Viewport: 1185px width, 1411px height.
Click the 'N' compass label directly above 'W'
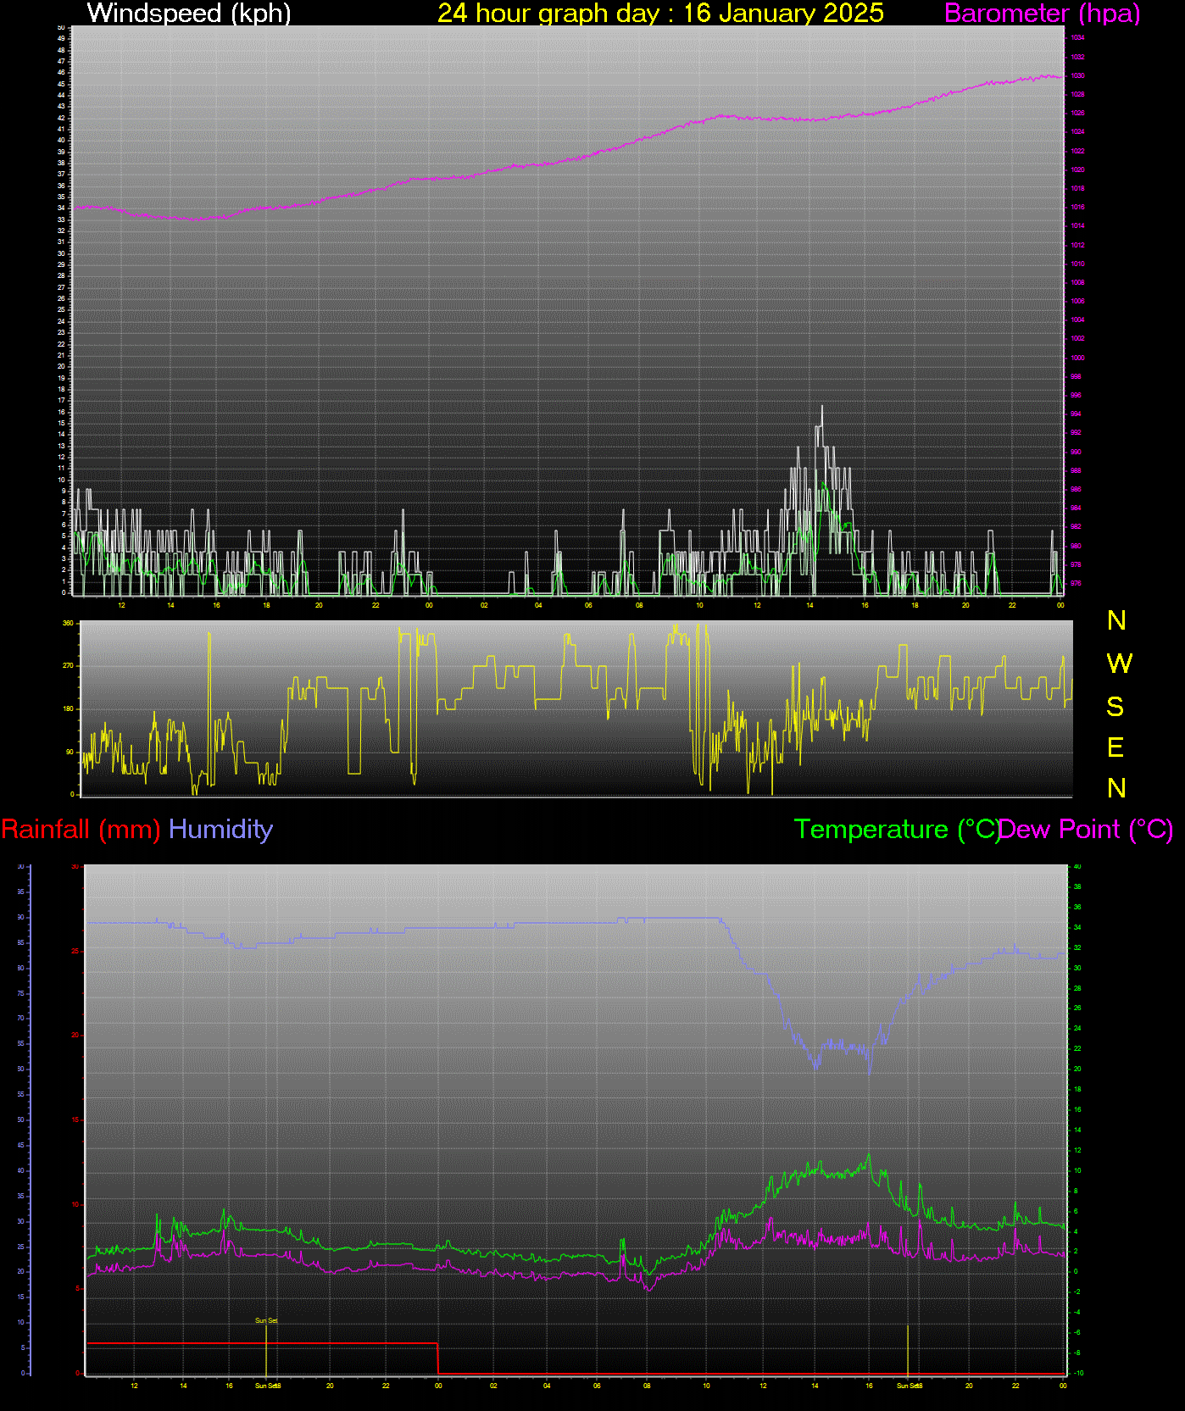1117,621
